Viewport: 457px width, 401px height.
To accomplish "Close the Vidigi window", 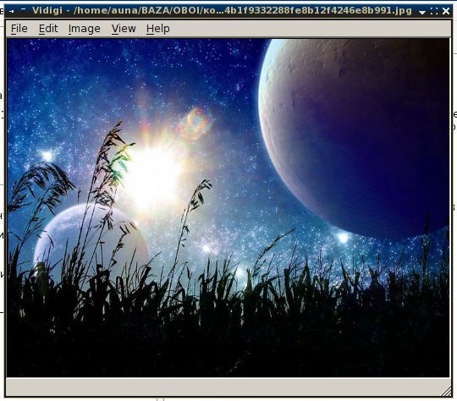I will pos(446,11).
